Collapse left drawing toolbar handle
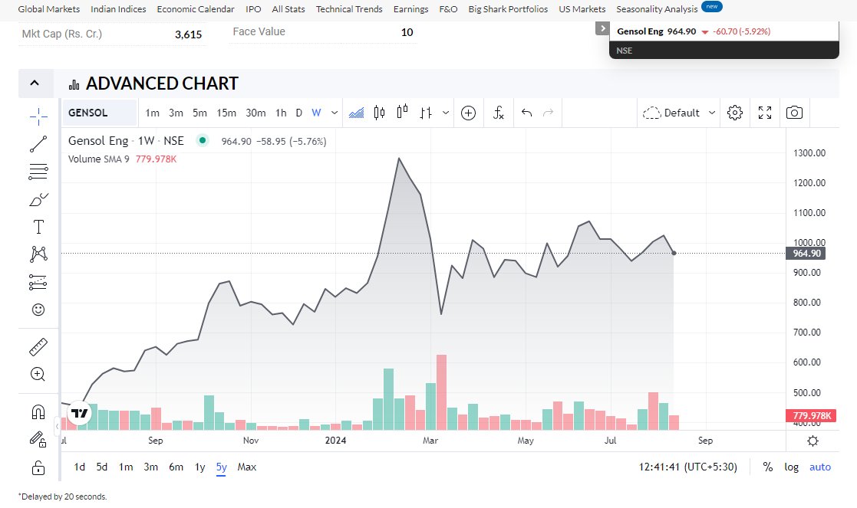This screenshot has width=857, height=508. [57, 426]
